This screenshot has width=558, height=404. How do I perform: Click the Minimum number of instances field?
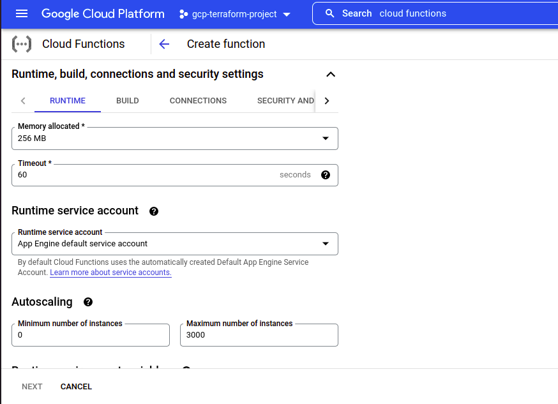91,335
